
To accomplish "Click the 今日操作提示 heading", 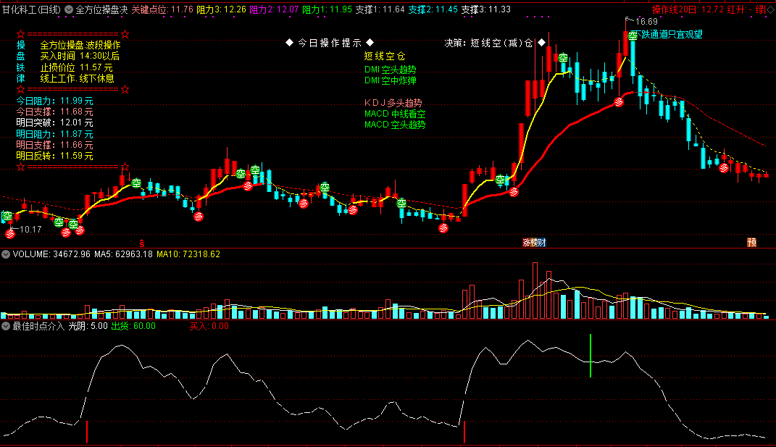I will click(330, 43).
